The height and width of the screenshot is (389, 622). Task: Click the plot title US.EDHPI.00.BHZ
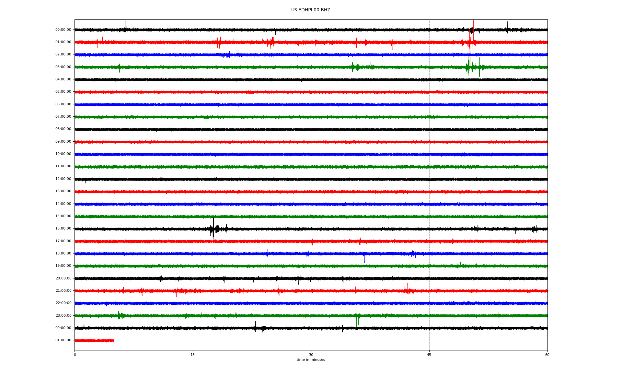coord(310,10)
